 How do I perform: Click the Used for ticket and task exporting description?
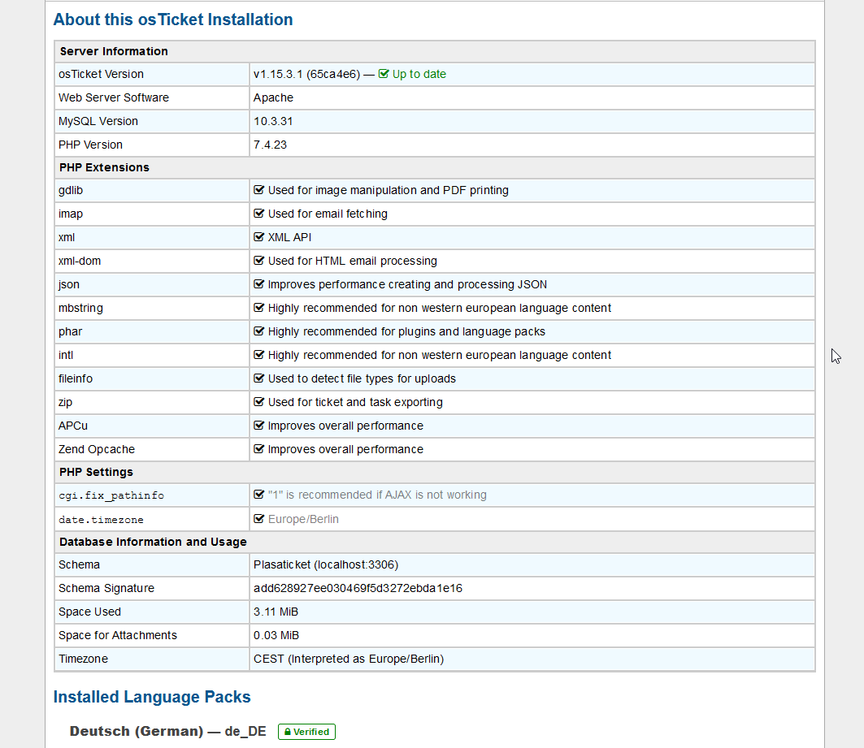(355, 402)
